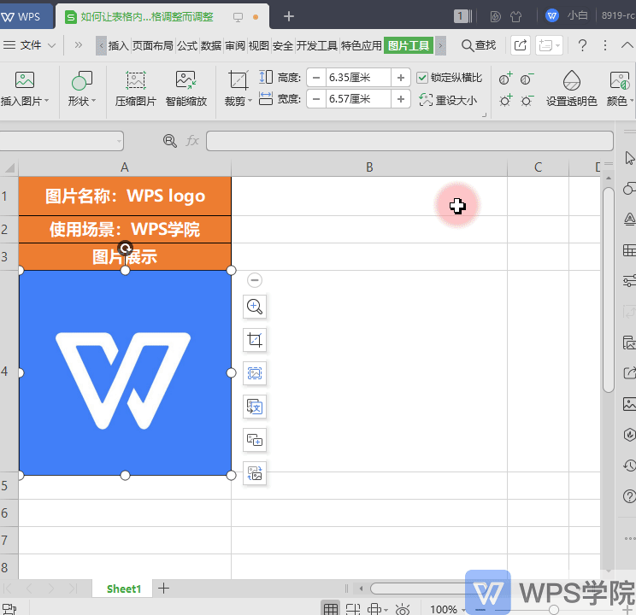The image size is (636, 615).
Task: Open the Name Box dropdown
Action: click(x=119, y=141)
